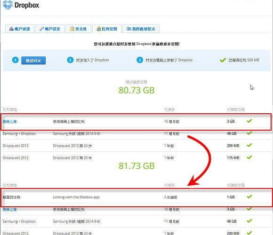This screenshot has height=235, width=273.
Task: Click the blue 邀請好友 button
Action: pos(33,61)
